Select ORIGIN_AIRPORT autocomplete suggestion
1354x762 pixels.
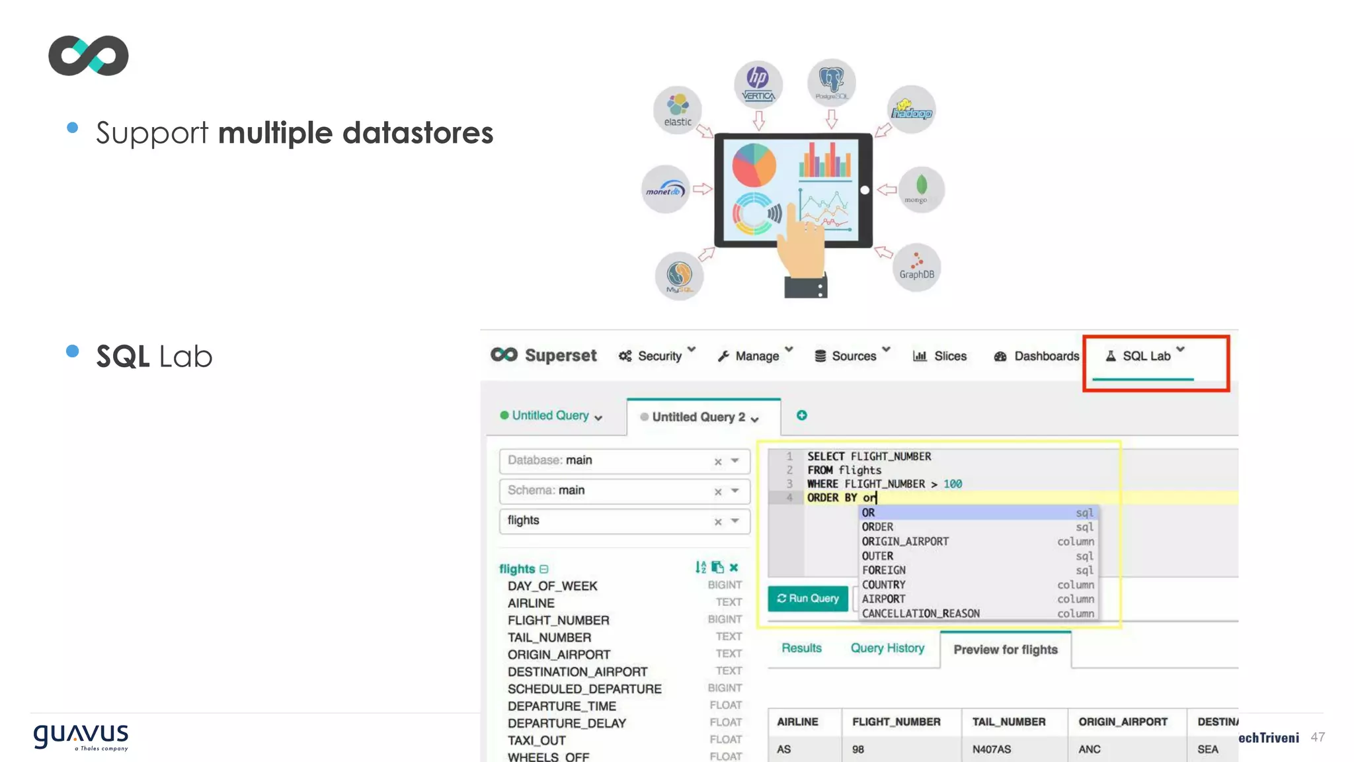(905, 542)
